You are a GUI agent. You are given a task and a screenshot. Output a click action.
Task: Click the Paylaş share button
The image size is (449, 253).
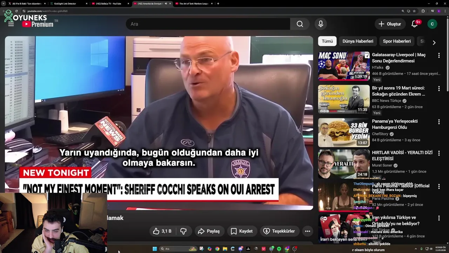point(209,231)
